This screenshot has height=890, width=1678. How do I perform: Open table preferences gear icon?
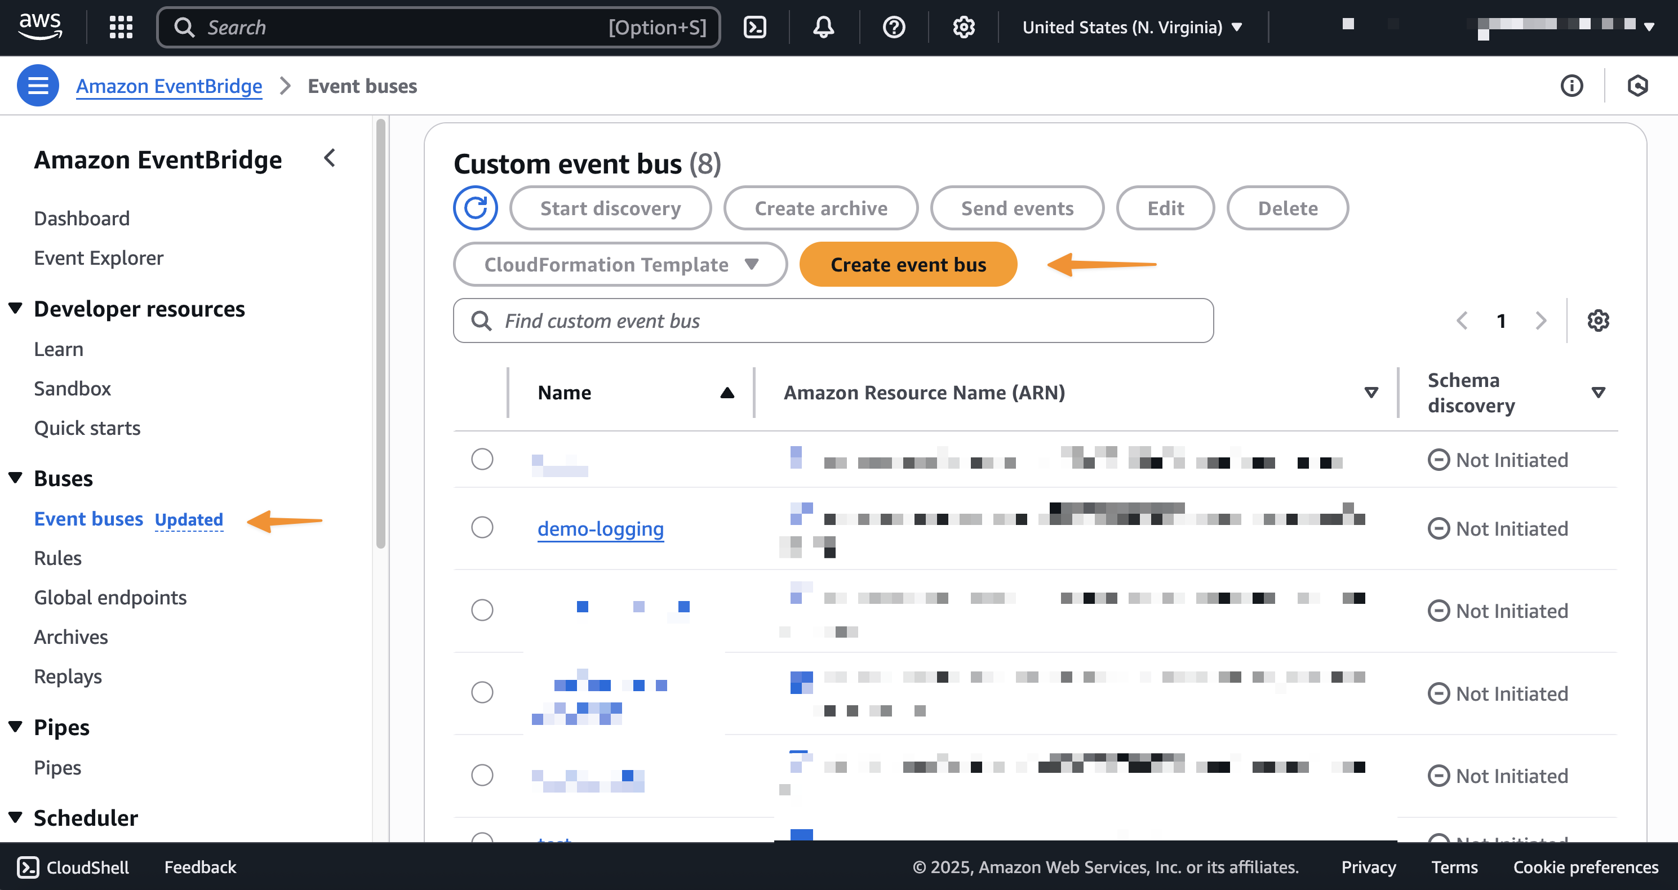1598,321
